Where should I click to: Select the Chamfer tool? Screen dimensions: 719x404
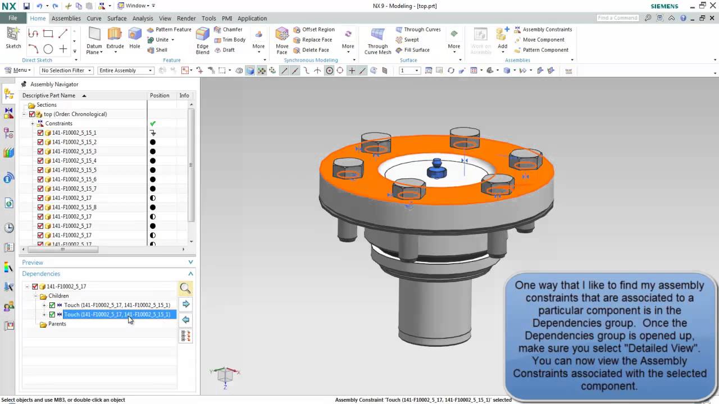[228, 30]
